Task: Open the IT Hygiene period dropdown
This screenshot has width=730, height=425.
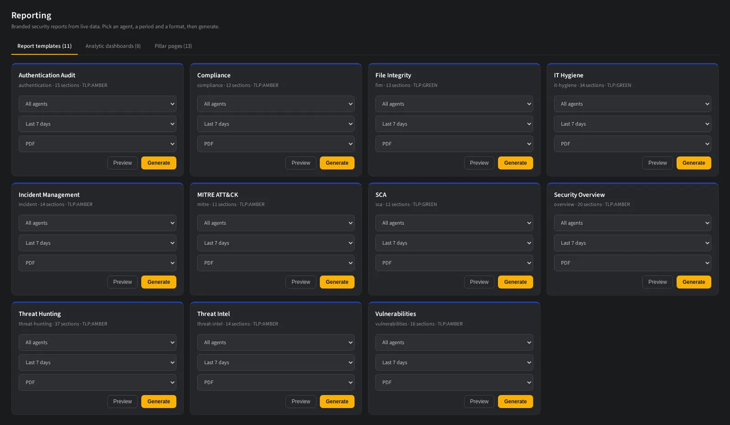Action: (633, 124)
